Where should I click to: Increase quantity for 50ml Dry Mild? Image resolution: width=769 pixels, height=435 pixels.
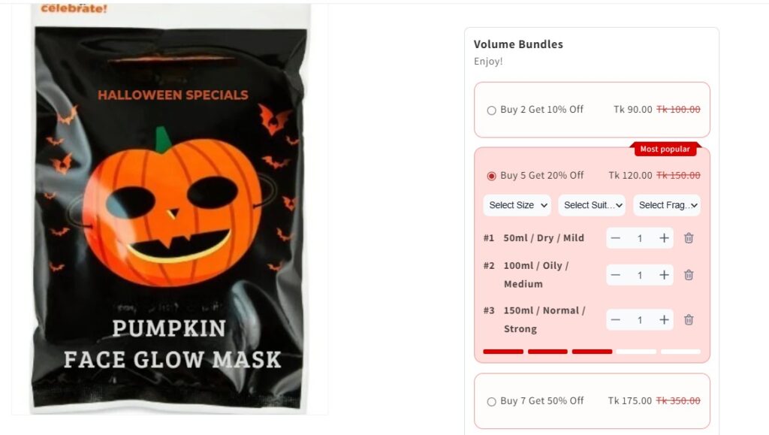(x=664, y=238)
